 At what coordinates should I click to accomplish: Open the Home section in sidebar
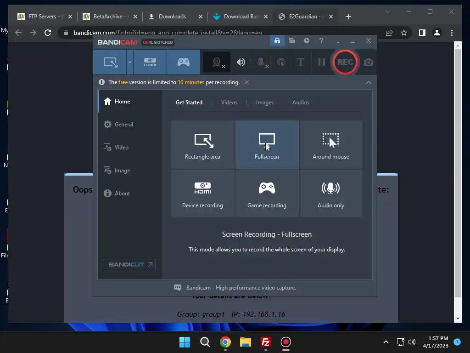coord(130,102)
